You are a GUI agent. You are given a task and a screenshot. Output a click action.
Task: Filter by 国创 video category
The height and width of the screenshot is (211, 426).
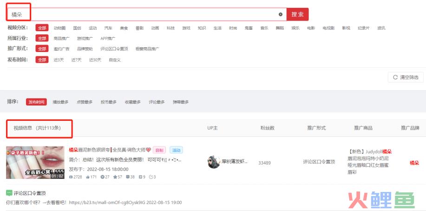(77, 28)
